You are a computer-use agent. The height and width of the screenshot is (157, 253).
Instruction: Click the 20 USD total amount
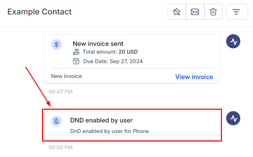coord(128,52)
